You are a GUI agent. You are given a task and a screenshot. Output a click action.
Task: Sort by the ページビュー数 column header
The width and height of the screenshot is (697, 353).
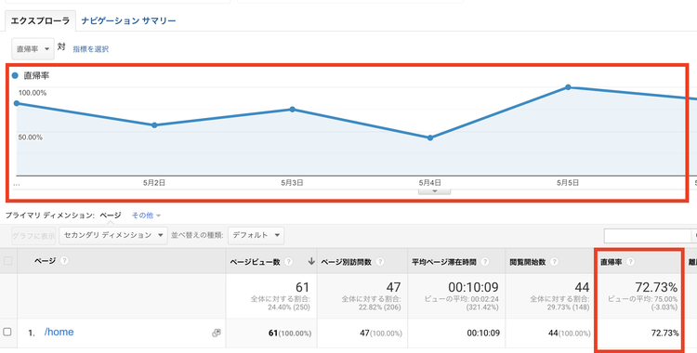click(255, 262)
